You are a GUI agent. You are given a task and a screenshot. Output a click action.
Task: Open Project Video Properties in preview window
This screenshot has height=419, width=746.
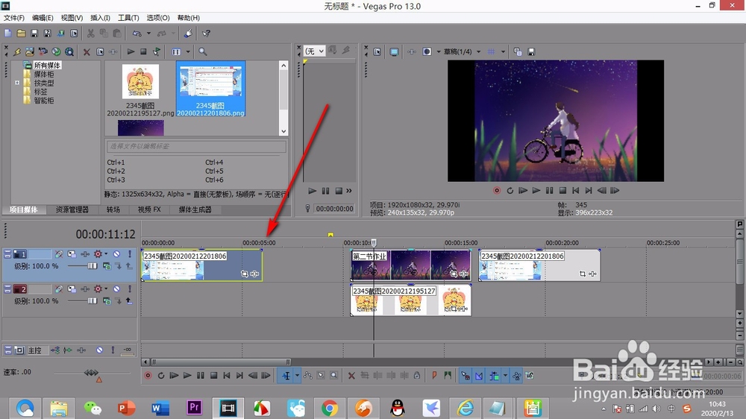point(377,52)
